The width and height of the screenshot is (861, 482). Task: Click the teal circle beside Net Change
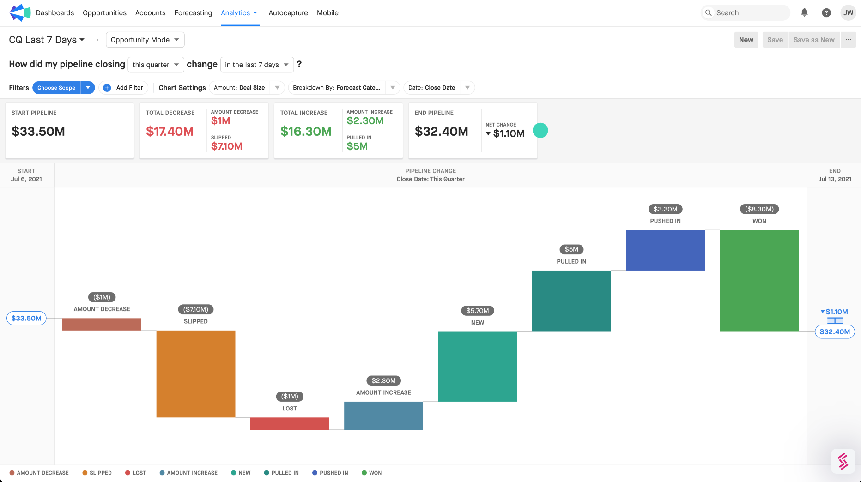(x=540, y=131)
